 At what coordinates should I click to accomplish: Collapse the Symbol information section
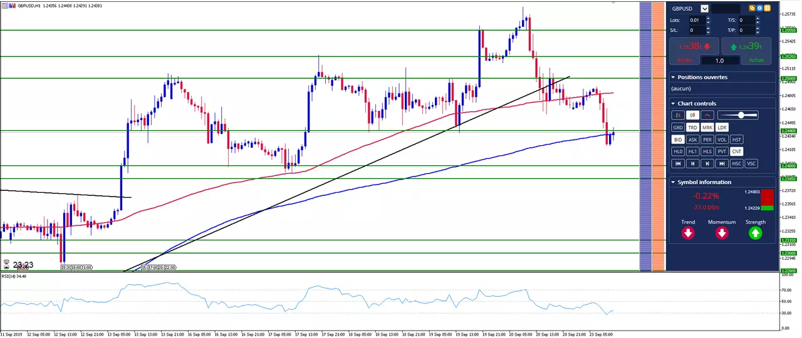click(673, 182)
